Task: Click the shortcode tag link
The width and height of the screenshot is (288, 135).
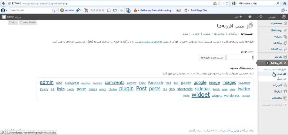Action: point(185,89)
